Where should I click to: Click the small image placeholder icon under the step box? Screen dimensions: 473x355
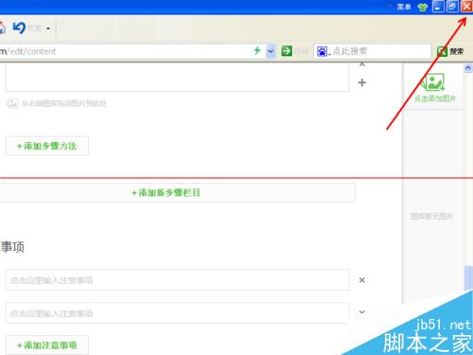(x=12, y=103)
